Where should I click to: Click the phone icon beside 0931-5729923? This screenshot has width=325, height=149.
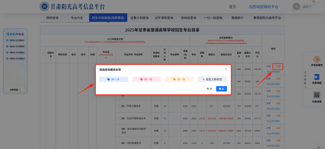8,58
